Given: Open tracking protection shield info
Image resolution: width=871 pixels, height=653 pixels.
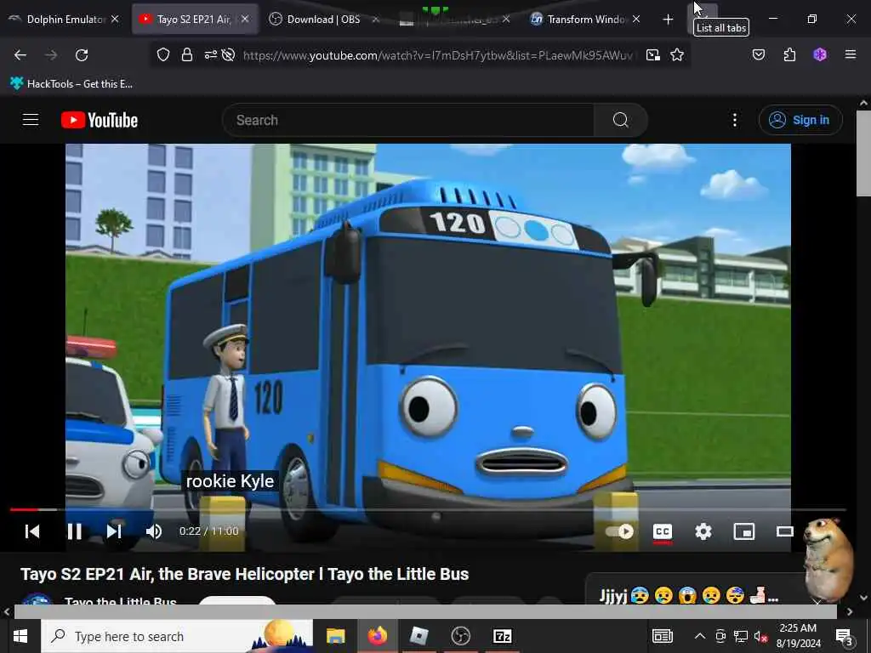Looking at the screenshot, I should pyautogui.click(x=162, y=55).
